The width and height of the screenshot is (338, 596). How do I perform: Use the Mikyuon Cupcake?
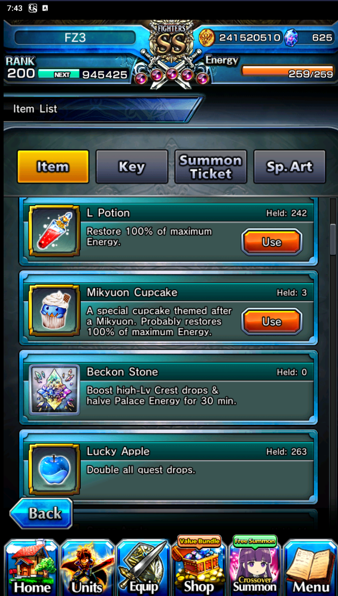coord(272,321)
